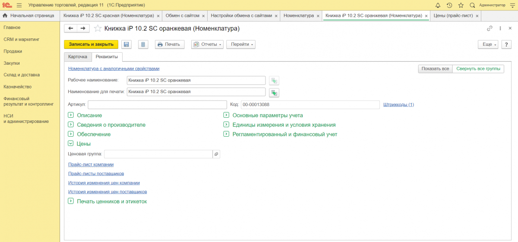Open the three-dot options menu
The height and width of the screenshot is (242, 518).
500,28
